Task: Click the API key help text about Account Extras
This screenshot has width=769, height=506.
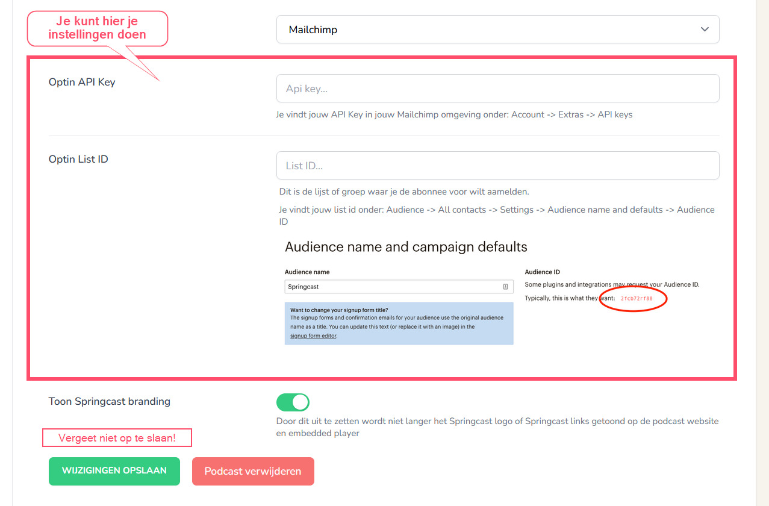Action: [x=455, y=114]
